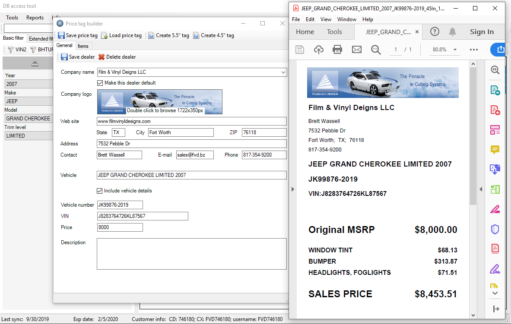Screen dimensions: 511x324
Task: Click the Delete dealer red X
Action: pyautogui.click(x=102, y=57)
